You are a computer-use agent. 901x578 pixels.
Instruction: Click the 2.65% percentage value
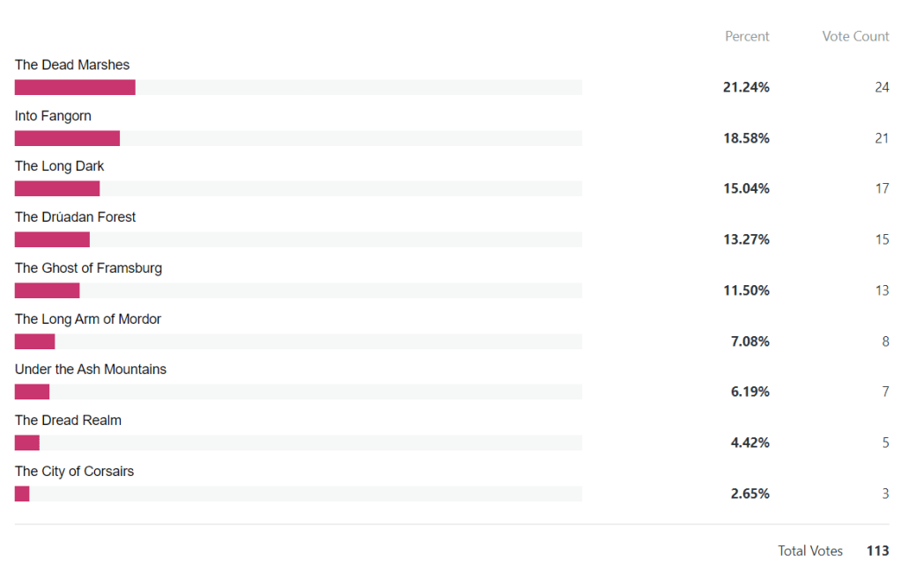[x=750, y=494]
